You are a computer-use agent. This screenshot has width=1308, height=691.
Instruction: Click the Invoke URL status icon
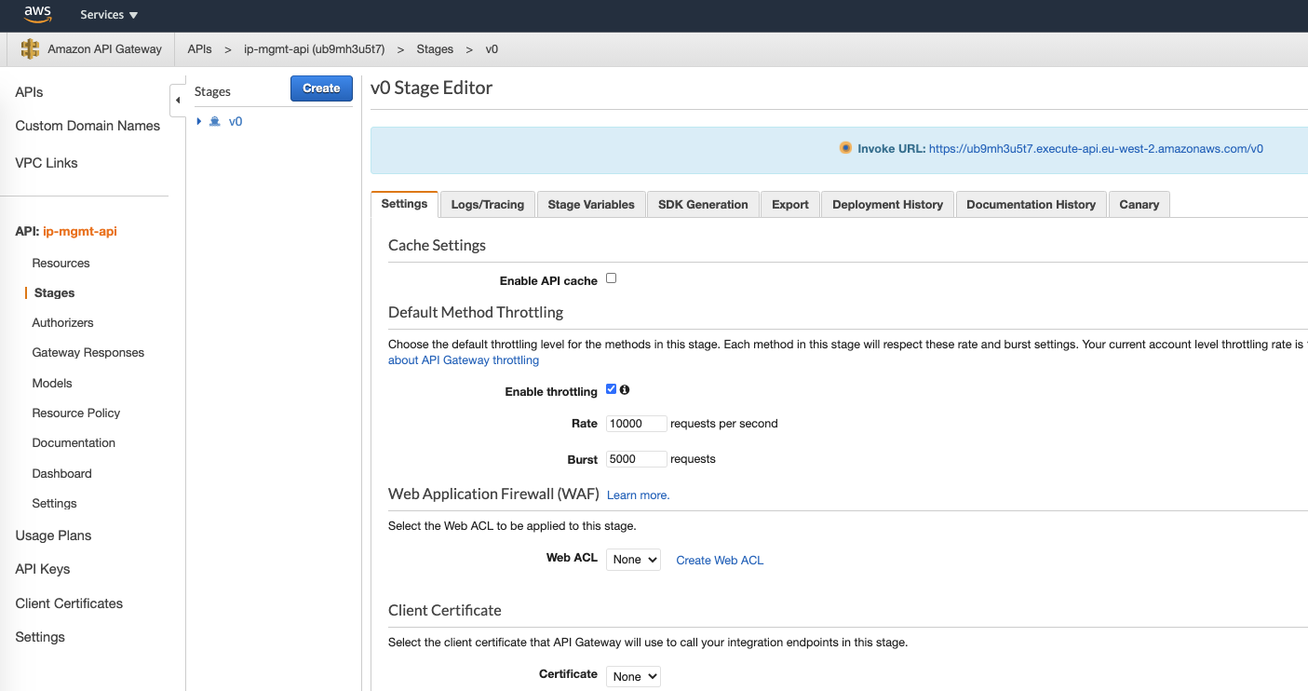pyautogui.click(x=845, y=148)
